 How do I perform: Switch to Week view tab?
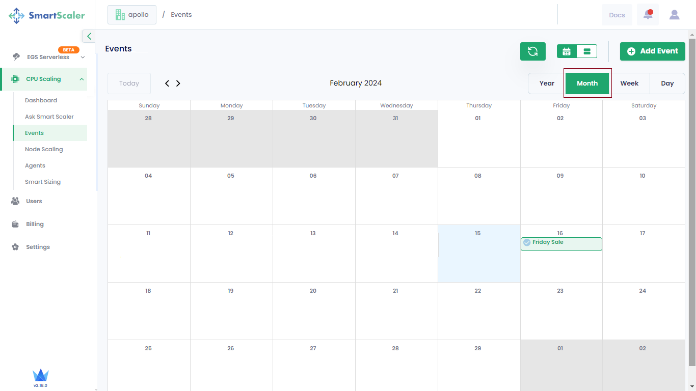(x=629, y=83)
